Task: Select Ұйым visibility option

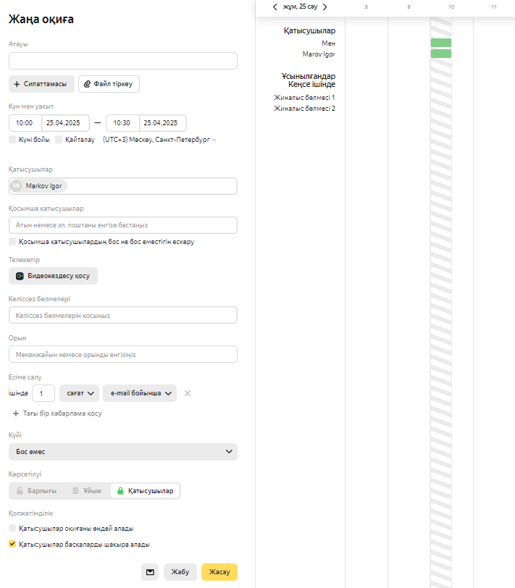Action: 86,491
